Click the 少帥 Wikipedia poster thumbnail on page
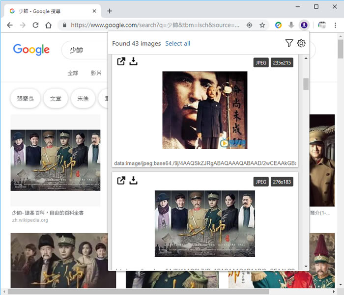344x295 pixels. (x=56, y=160)
